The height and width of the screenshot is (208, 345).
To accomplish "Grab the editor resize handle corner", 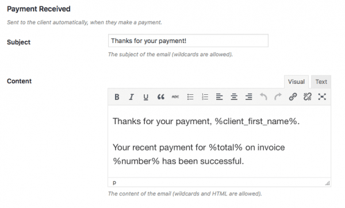I will [328, 183].
